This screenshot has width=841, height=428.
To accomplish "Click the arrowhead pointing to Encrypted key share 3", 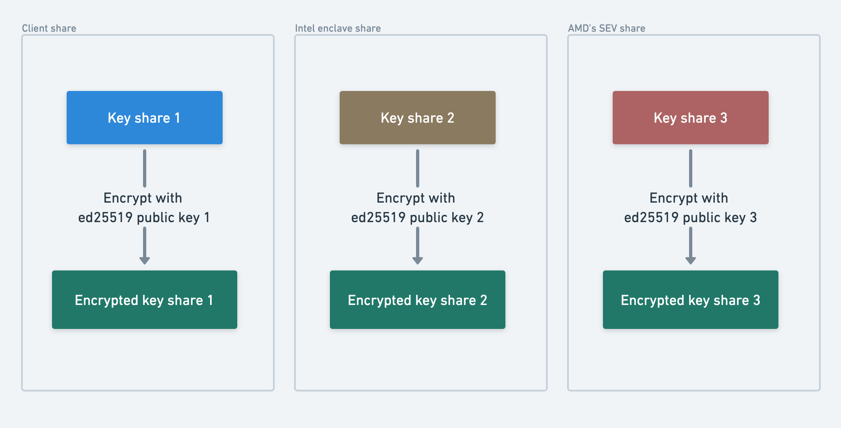I will pos(691,260).
